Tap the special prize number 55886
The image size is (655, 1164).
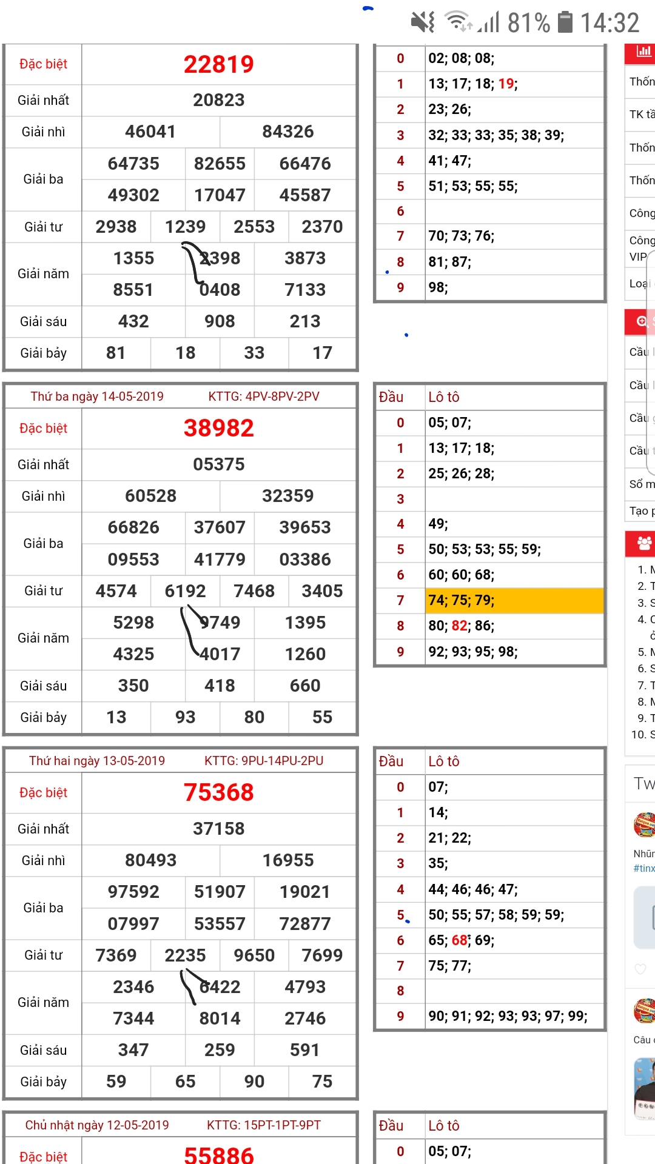[219, 1154]
